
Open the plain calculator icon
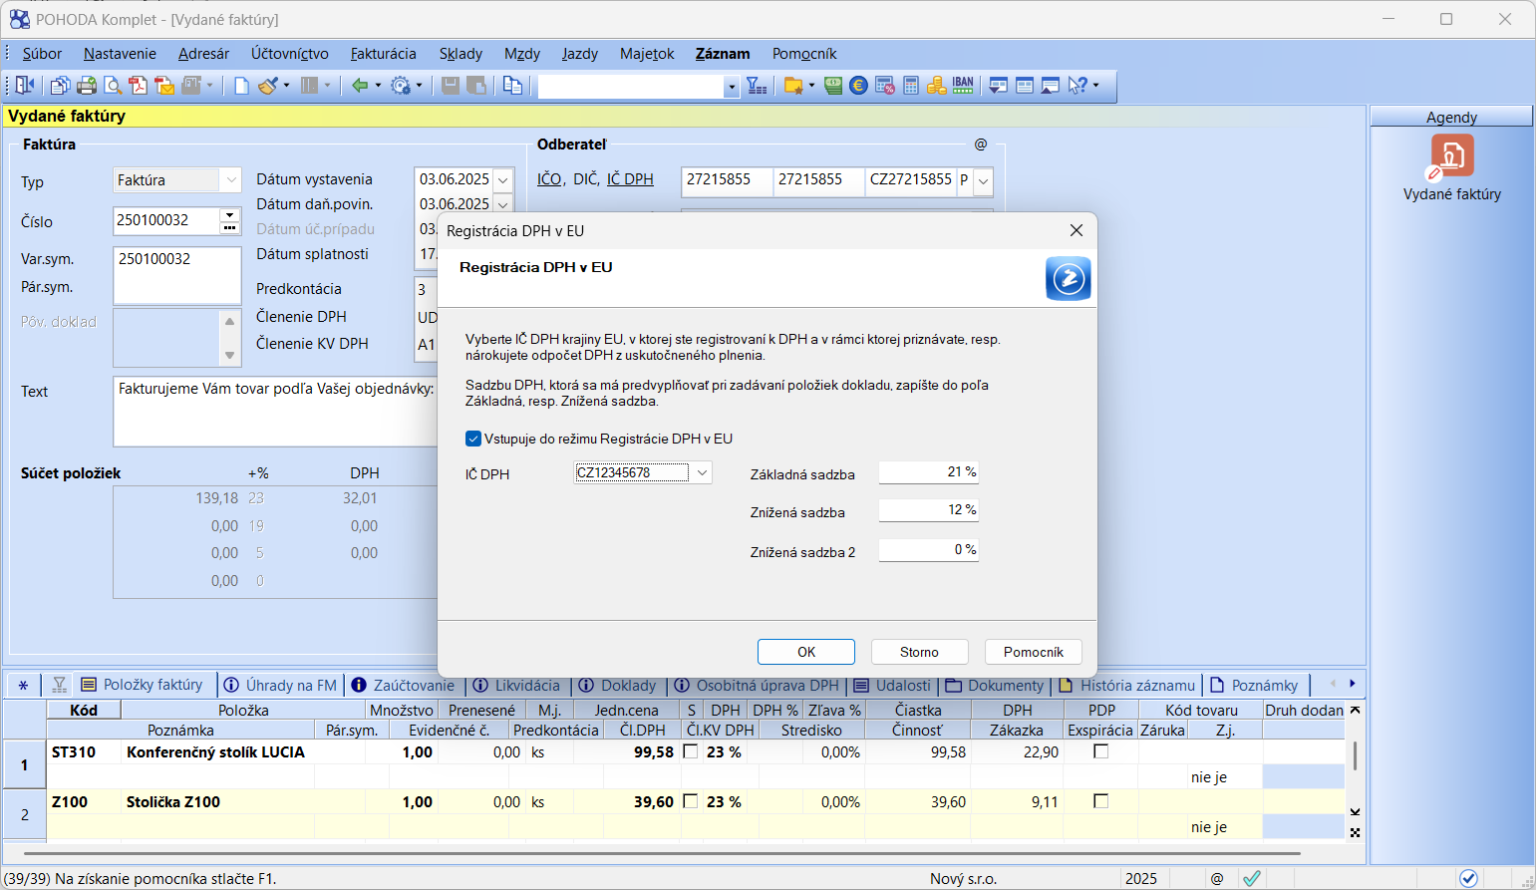911,86
